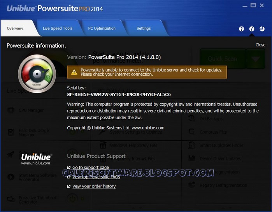Open the Overview tab
The height and width of the screenshot is (212, 272).
pos(15,28)
